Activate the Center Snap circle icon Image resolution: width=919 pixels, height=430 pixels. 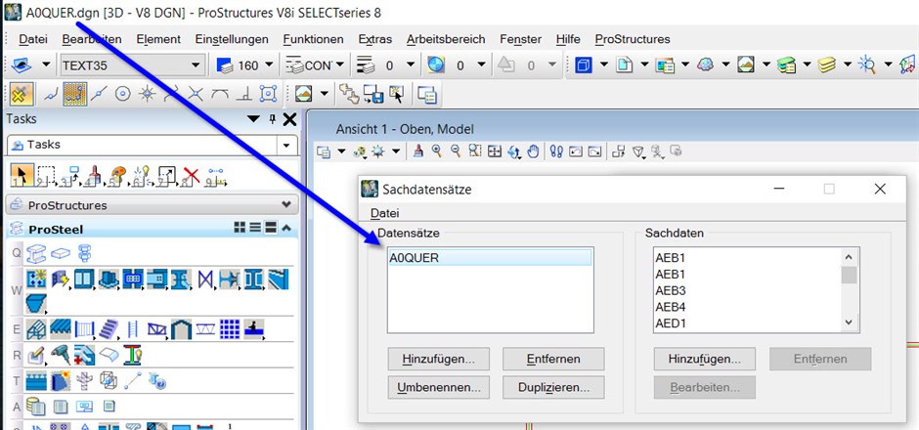(x=122, y=94)
